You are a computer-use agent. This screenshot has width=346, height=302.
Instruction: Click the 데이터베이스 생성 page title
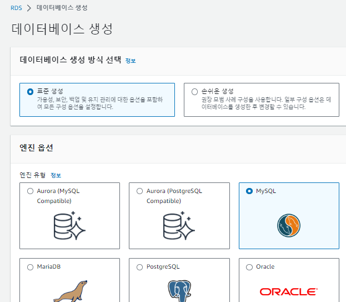coord(62,29)
